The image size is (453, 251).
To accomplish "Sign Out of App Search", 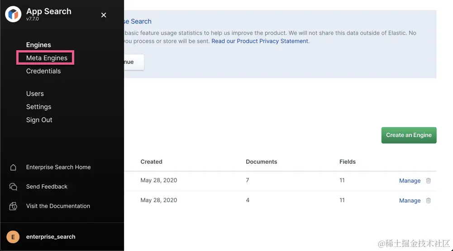I will pos(39,120).
